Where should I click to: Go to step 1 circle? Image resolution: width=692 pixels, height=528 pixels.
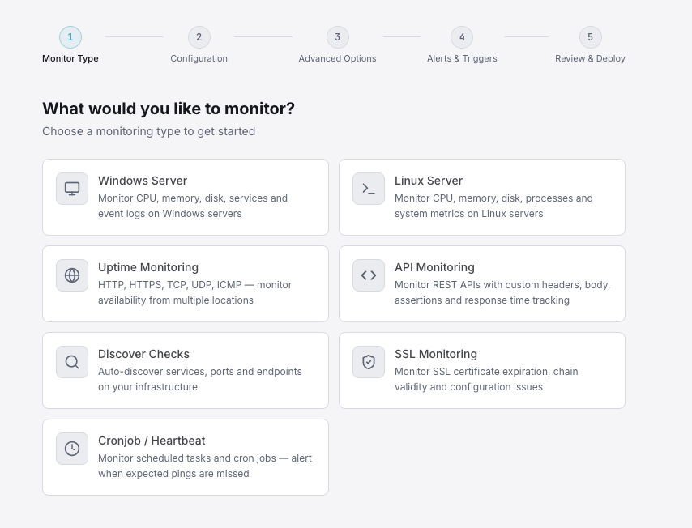(70, 37)
